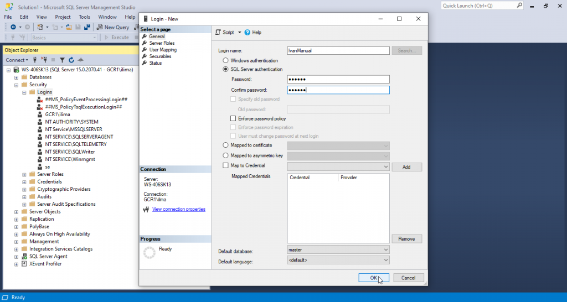
Task: Toggle Enforce password policy checkbox
Action: (x=233, y=118)
